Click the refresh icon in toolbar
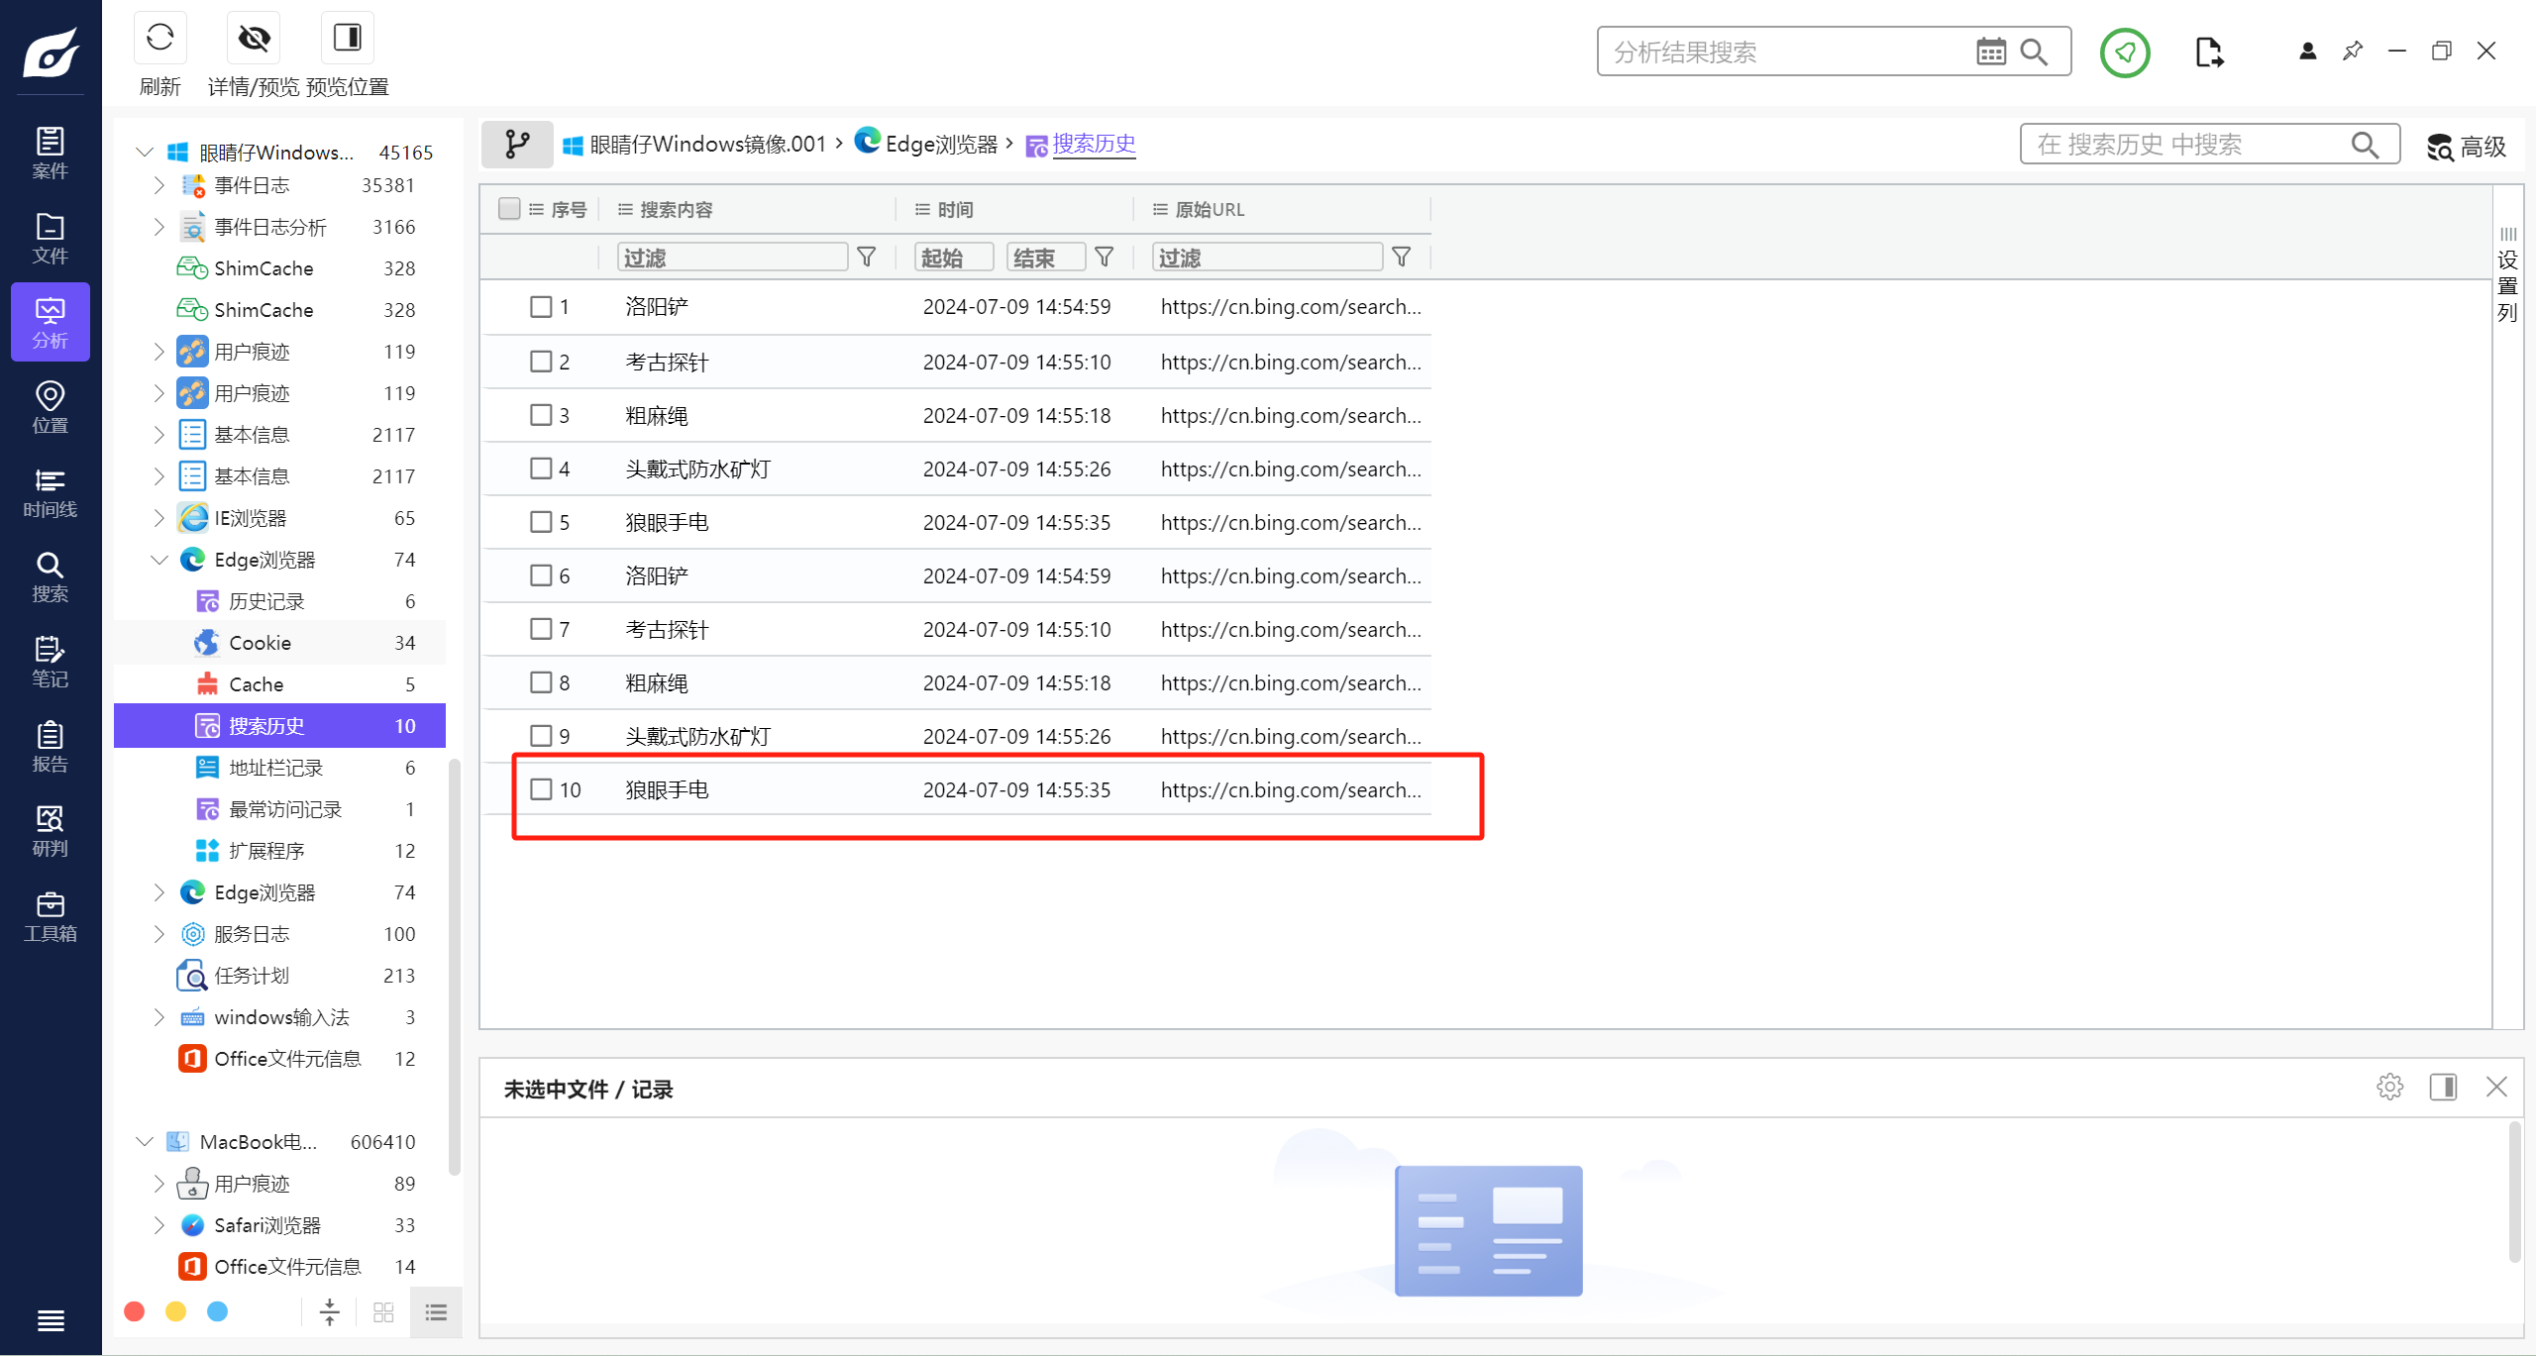Screen dimensions: 2536x1356 tap(159, 39)
